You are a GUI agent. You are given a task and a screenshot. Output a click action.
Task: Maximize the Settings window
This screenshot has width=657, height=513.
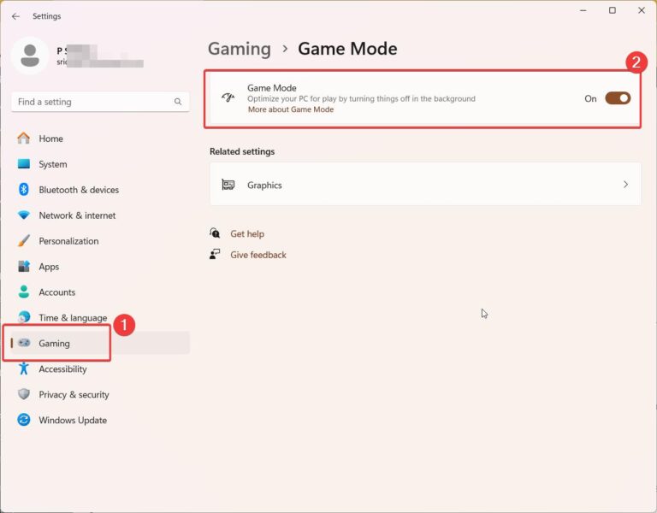pos(613,10)
